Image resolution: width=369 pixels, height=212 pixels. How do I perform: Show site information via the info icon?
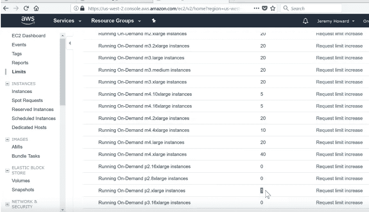pos(76,8)
